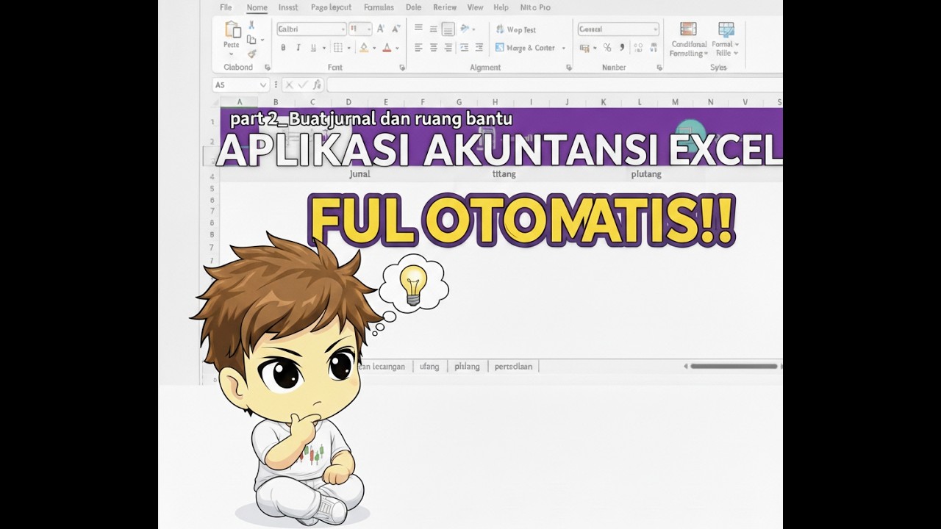Click the horizontal scrollbar thumb
Viewport: 941px width, 529px height.
(734, 366)
